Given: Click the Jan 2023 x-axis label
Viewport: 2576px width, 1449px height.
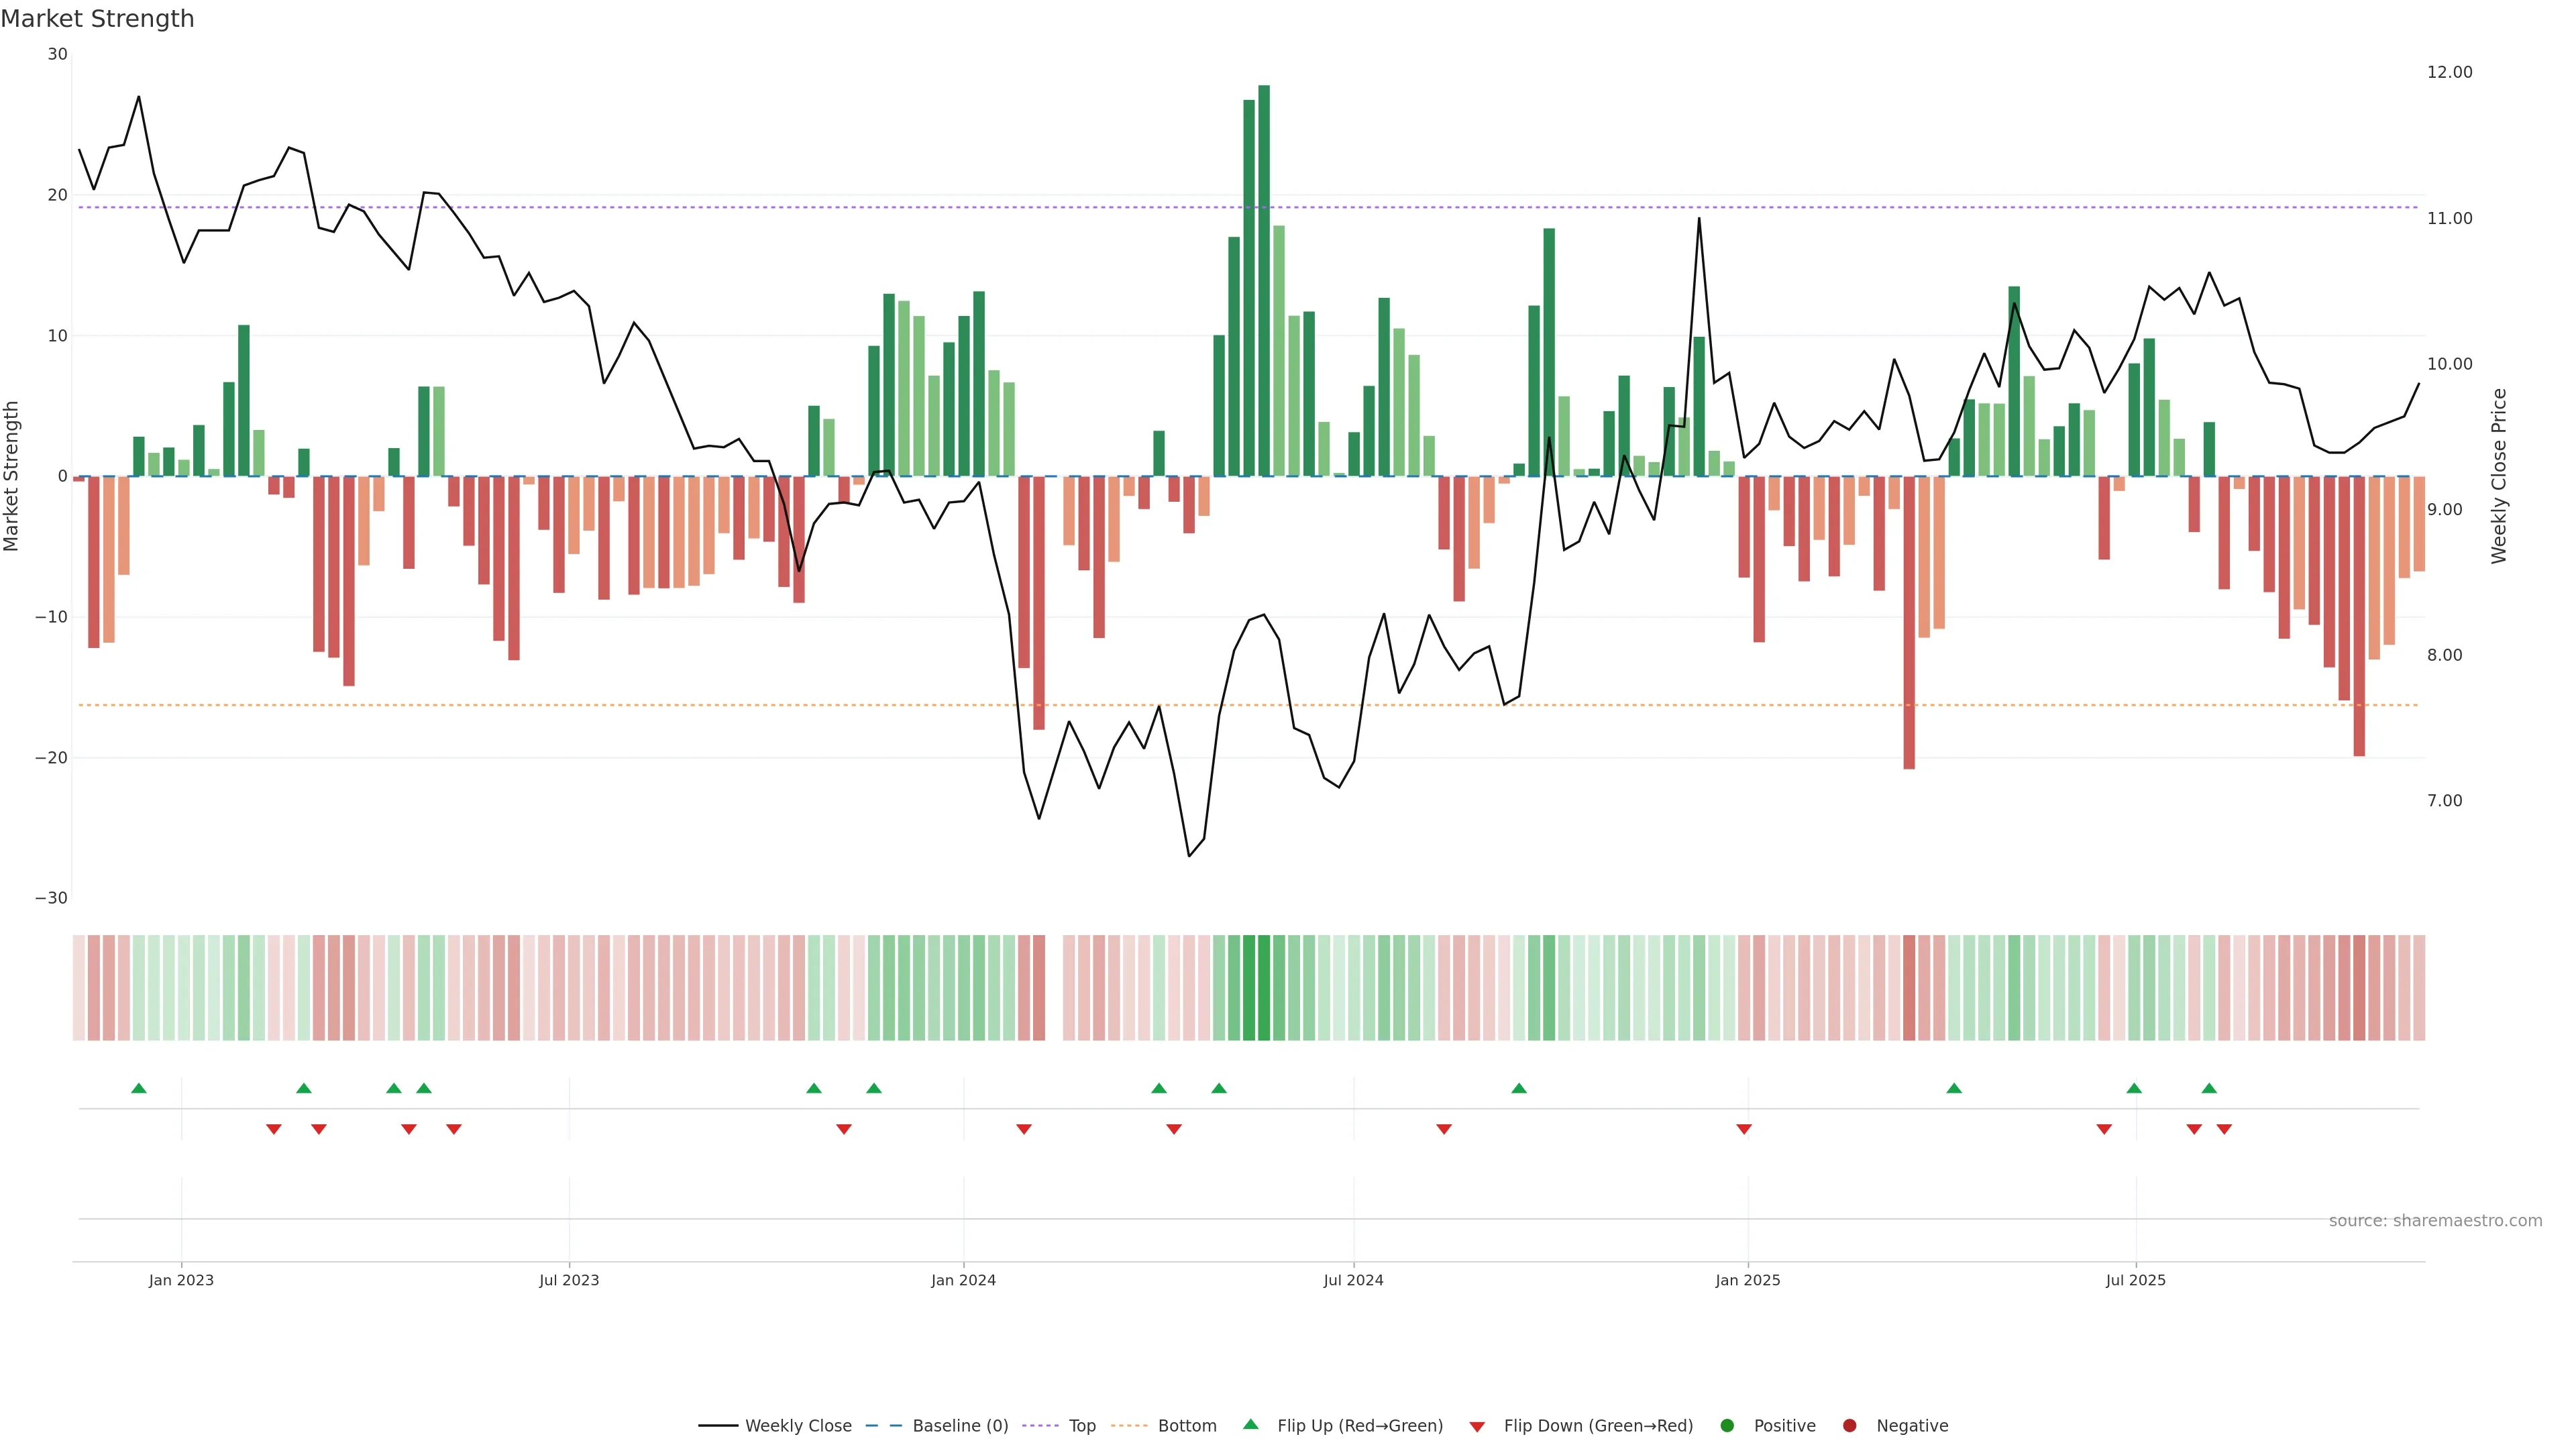Looking at the screenshot, I should 181,1280.
